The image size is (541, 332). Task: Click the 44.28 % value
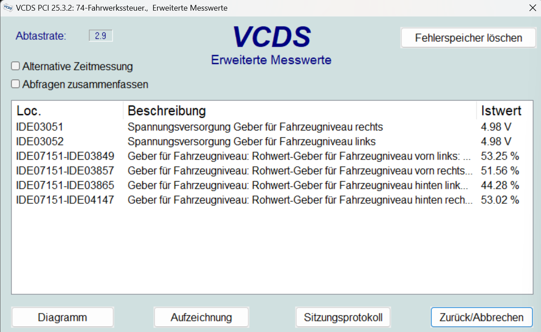[500, 185]
